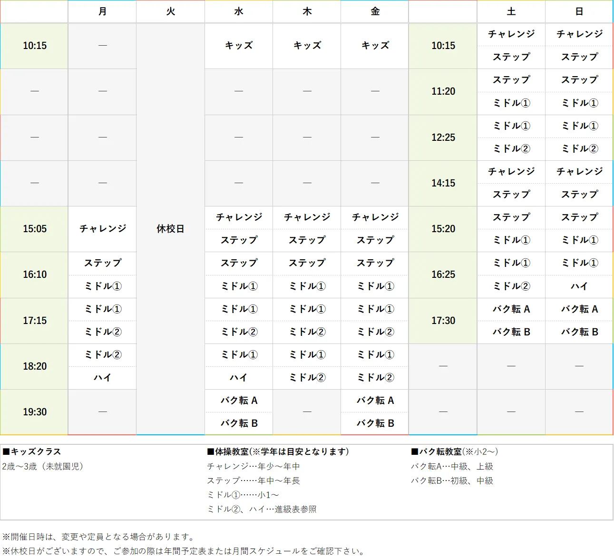Screen dimensions: 614x559
Task: Click the 日 column header
Action: 579,11
